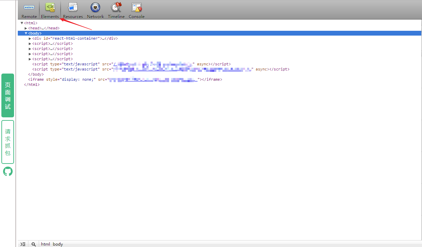Expand the react-html-container div
This screenshot has height=247, width=422.
pos(30,38)
